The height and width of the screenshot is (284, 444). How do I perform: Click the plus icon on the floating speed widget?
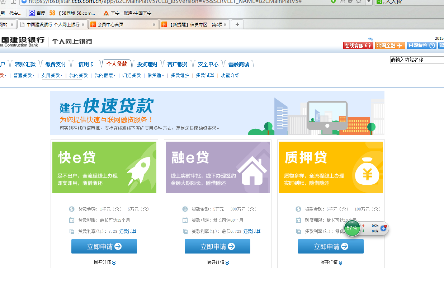383,228
